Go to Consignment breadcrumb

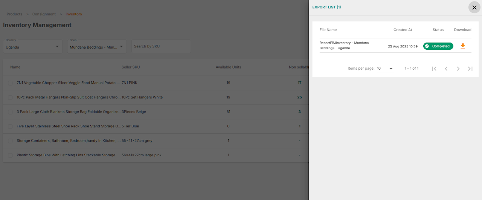click(x=44, y=14)
